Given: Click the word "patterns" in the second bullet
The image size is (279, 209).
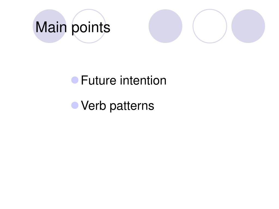Looking at the screenshot, I should tap(132, 106).
